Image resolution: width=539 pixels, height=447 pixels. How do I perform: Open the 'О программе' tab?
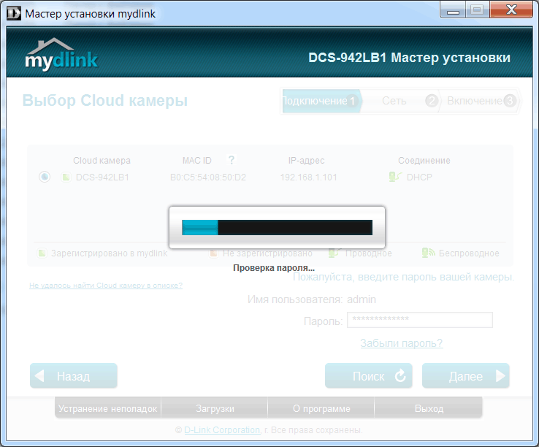pyautogui.click(x=321, y=408)
